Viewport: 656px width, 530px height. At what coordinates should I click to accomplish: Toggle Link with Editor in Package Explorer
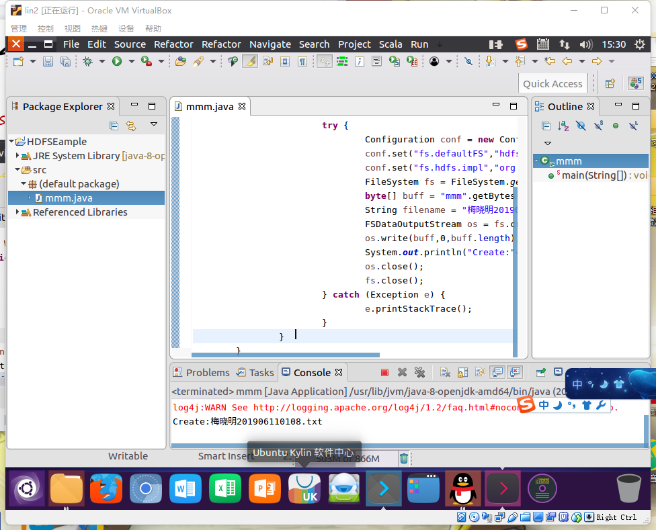(x=131, y=126)
